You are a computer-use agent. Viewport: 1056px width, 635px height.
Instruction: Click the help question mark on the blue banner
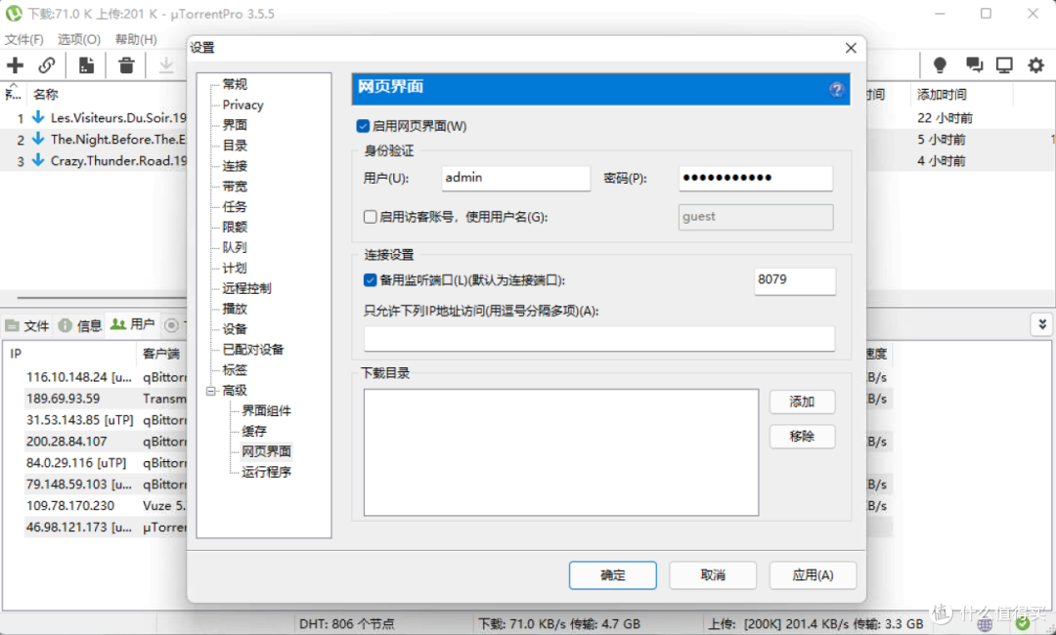pyautogui.click(x=837, y=89)
